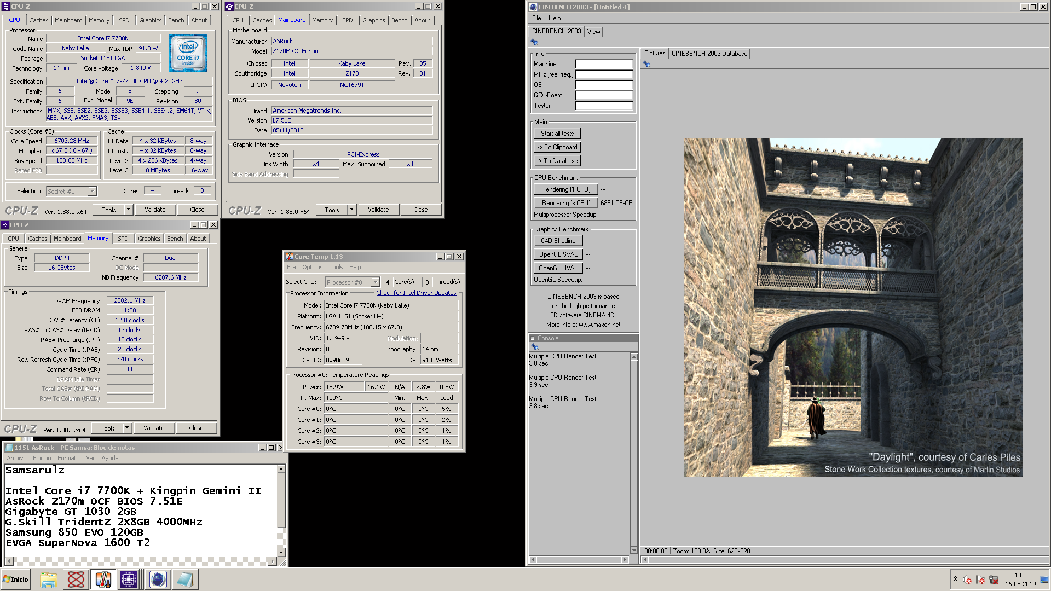The height and width of the screenshot is (591, 1051).
Task: Open About tab in CPU-Z Memory window
Action: 198,239
